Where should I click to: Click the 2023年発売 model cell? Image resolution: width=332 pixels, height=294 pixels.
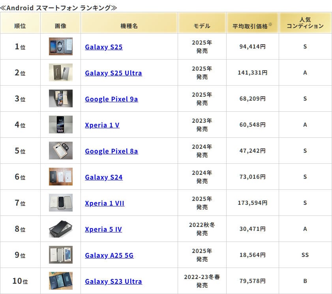tap(202, 125)
